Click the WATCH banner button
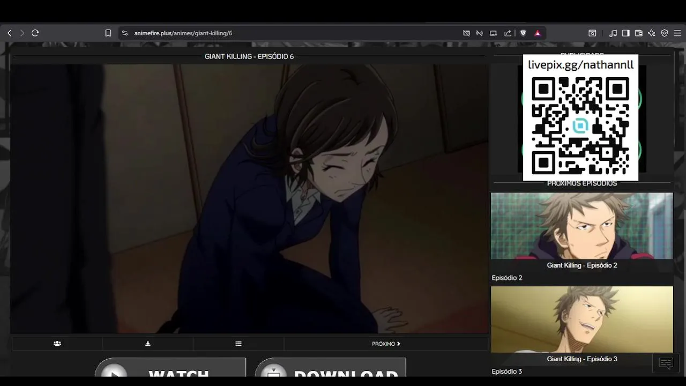This screenshot has height=386, width=686. 170,368
